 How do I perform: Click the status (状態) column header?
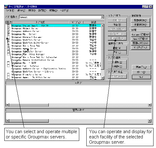pos(93,22)
